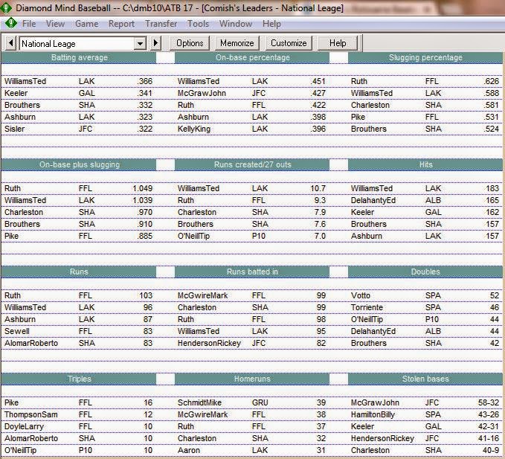Click DelahantyEd in Hits list

tap(373, 201)
